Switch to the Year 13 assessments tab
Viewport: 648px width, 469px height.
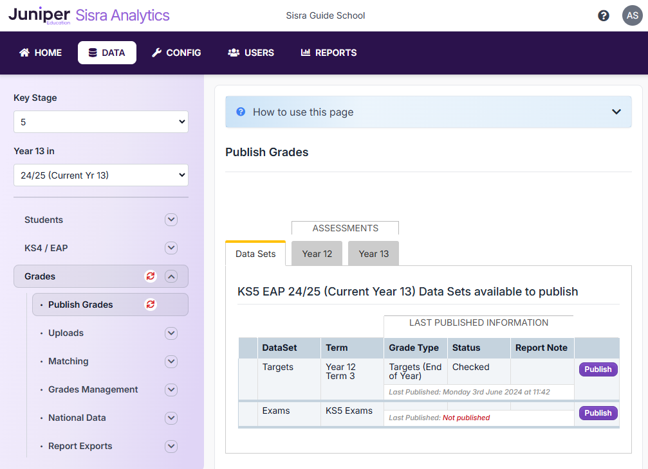tap(373, 254)
